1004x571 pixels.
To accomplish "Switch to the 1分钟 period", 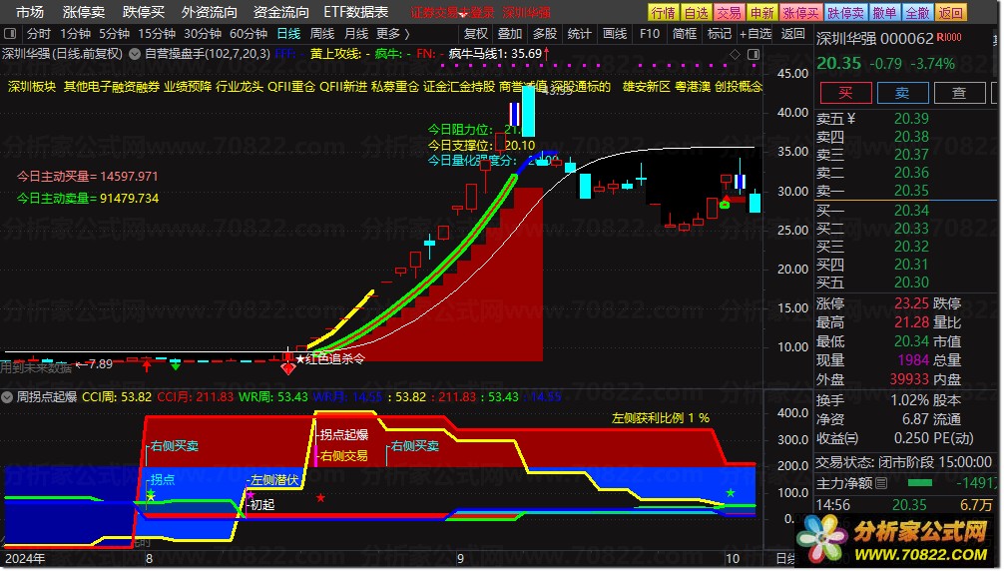I will pyautogui.click(x=76, y=33).
